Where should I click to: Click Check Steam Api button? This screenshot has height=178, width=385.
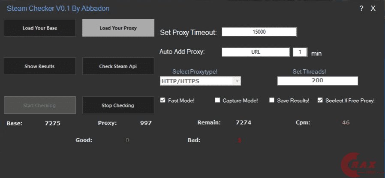[x=118, y=66]
